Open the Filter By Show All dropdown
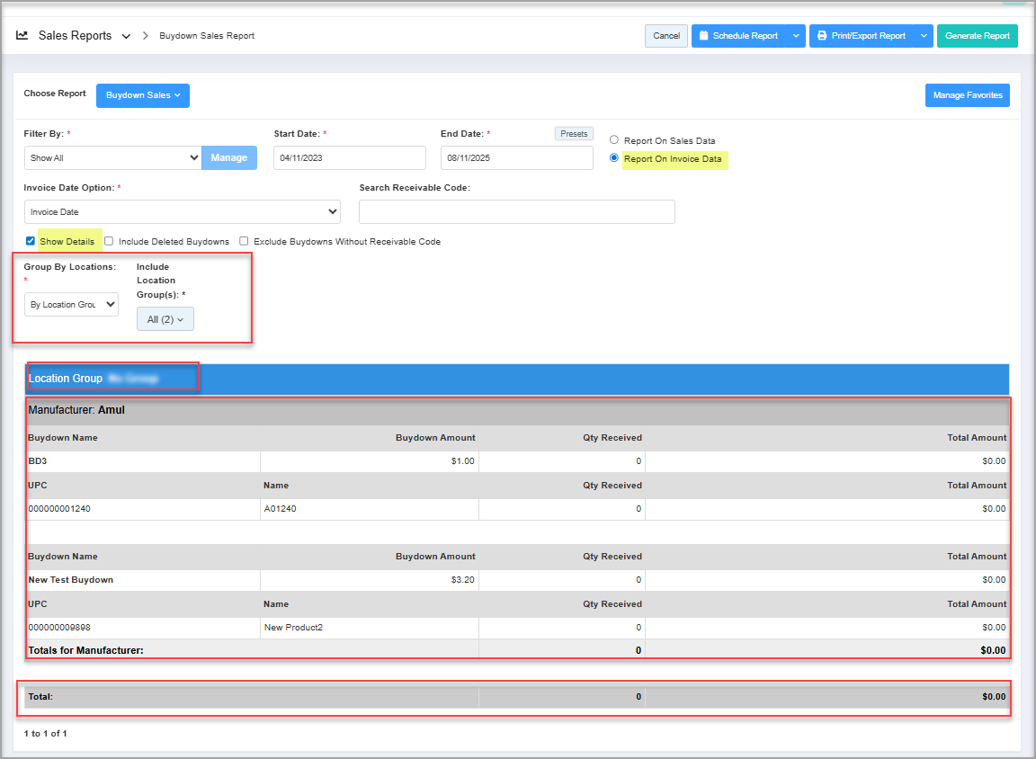This screenshot has height=759, width=1036. (112, 157)
